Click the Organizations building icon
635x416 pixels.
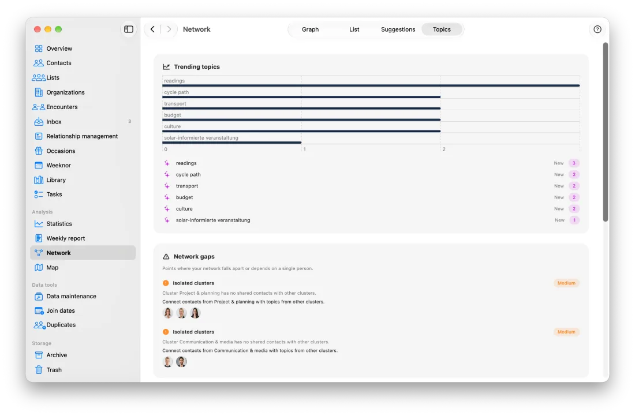tap(39, 92)
